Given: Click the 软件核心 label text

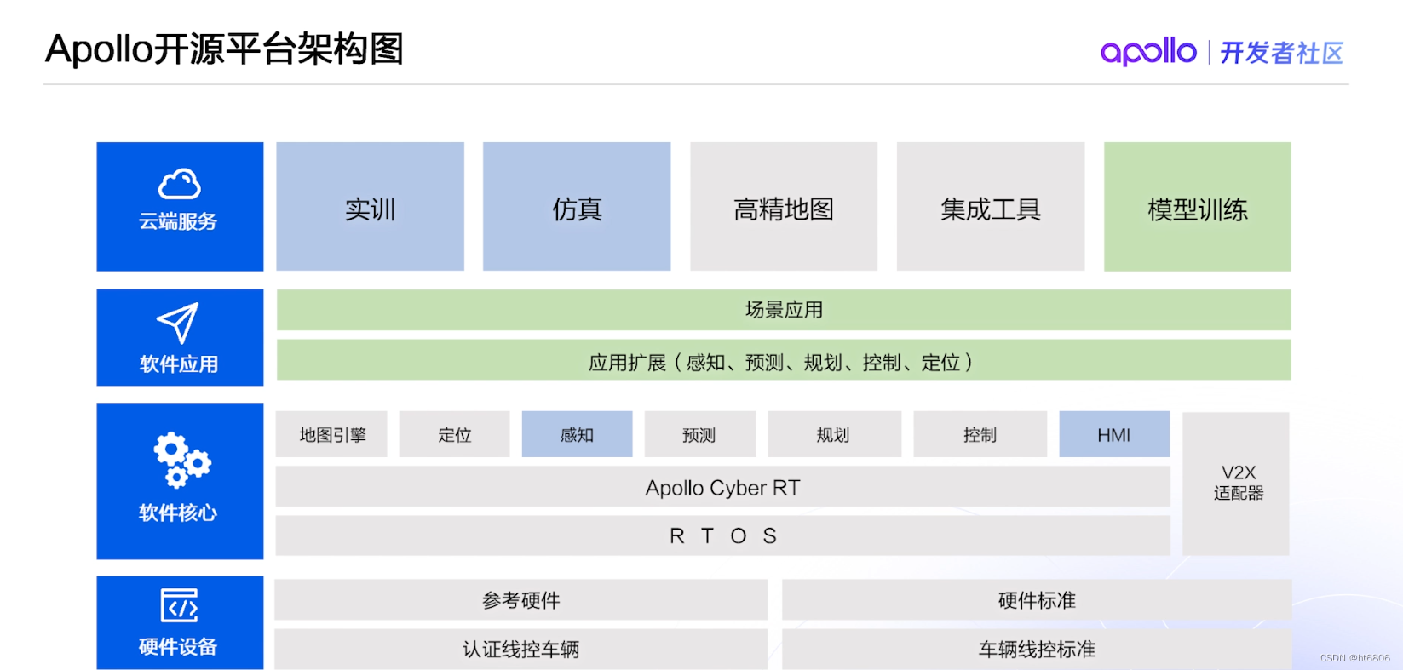Looking at the screenshot, I should (x=178, y=513).
